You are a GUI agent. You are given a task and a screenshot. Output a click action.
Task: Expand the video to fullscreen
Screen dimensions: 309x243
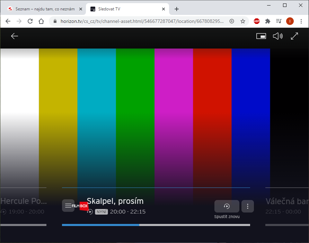[x=294, y=36]
